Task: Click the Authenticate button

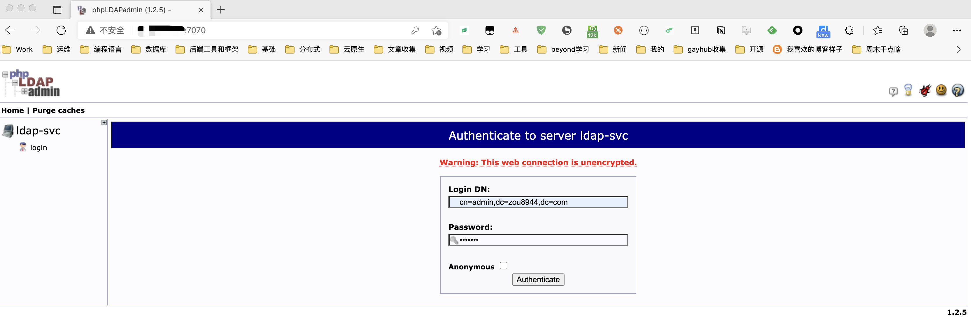Action: [x=538, y=279]
